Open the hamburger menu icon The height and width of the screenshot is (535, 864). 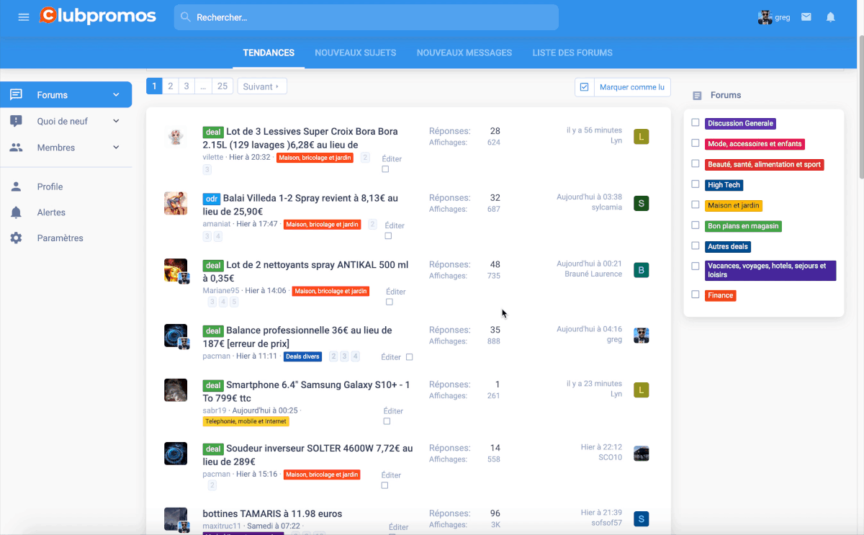[x=24, y=17]
